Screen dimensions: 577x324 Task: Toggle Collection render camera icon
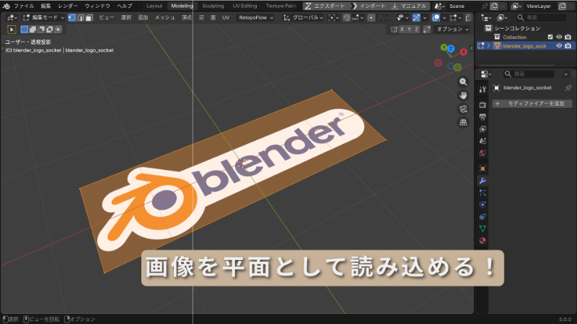(568, 37)
